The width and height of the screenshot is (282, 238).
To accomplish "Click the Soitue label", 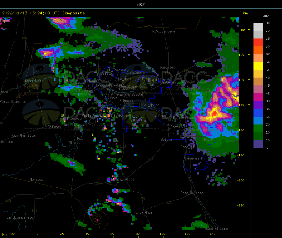I will coord(166,139).
